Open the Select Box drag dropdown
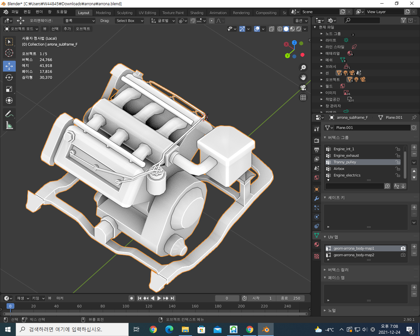The height and width of the screenshot is (336, 420). coord(130,21)
